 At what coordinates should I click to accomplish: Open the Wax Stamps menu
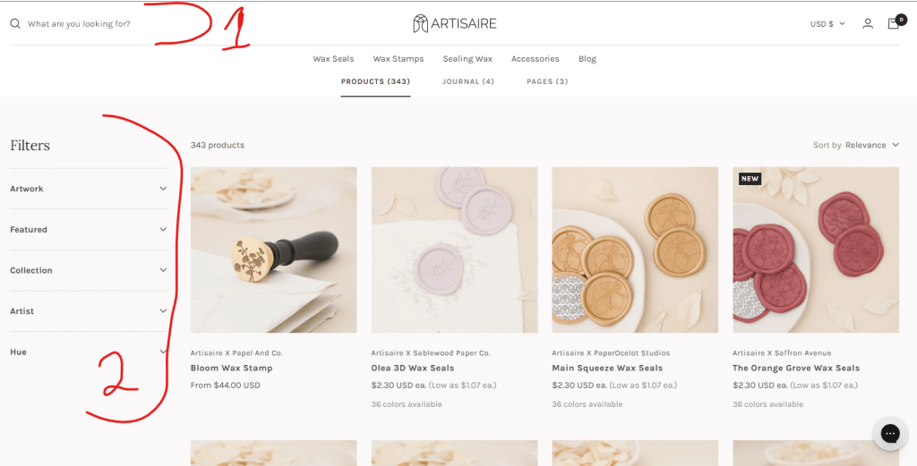tap(399, 59)
